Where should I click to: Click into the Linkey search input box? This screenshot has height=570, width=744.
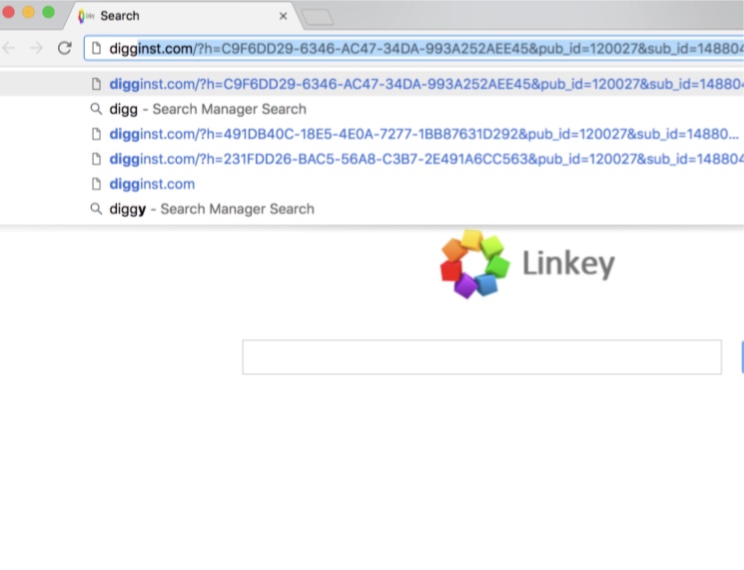[x=481, y=356]
